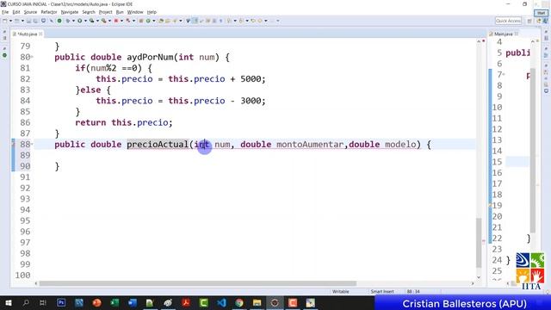Open the Refactor menu

[49, 12]
